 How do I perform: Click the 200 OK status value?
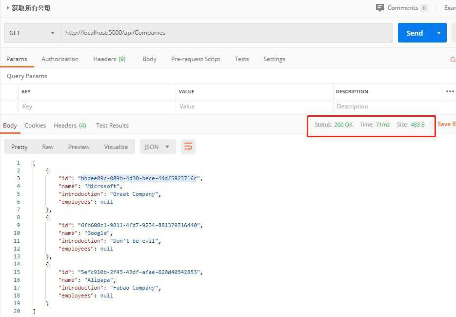coord(343,125)
